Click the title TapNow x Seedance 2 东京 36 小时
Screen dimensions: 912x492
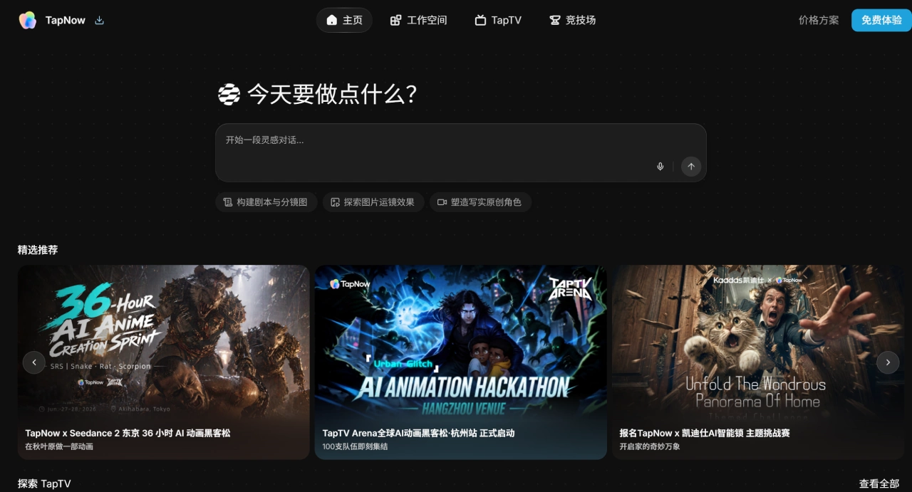click(128, 433)
